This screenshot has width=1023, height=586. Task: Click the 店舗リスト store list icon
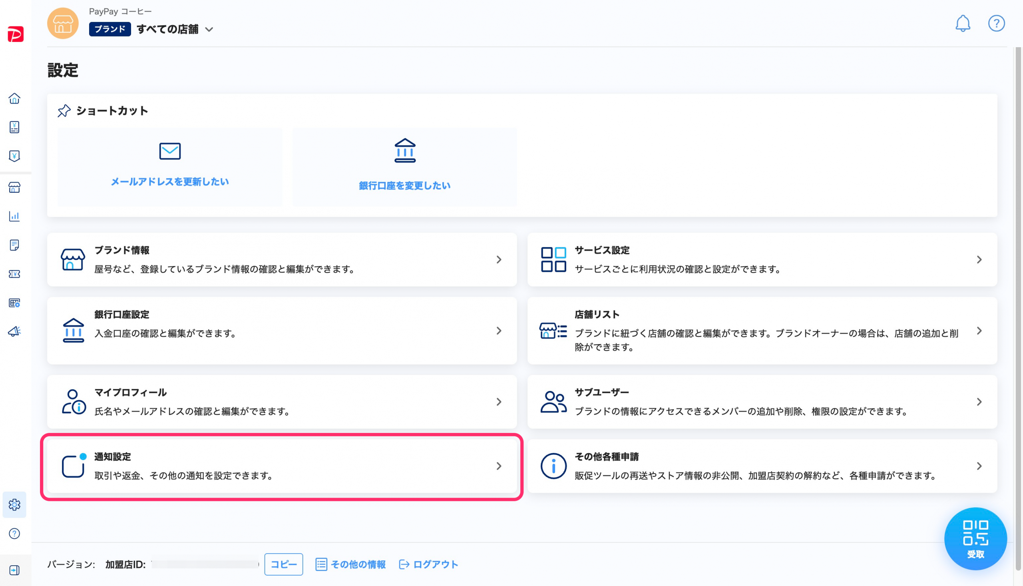553,331
